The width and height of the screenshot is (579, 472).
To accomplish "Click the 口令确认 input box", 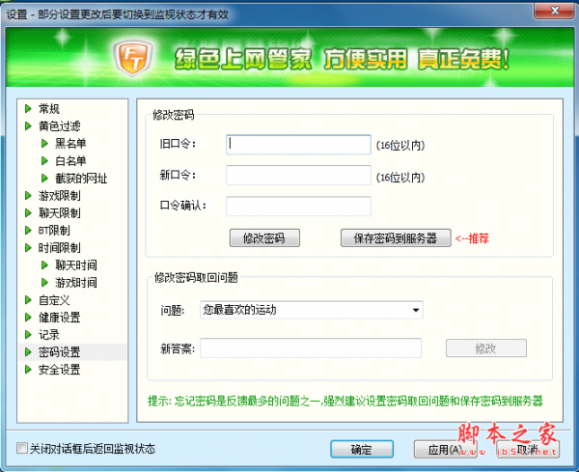I will click(x=298, y=207).
